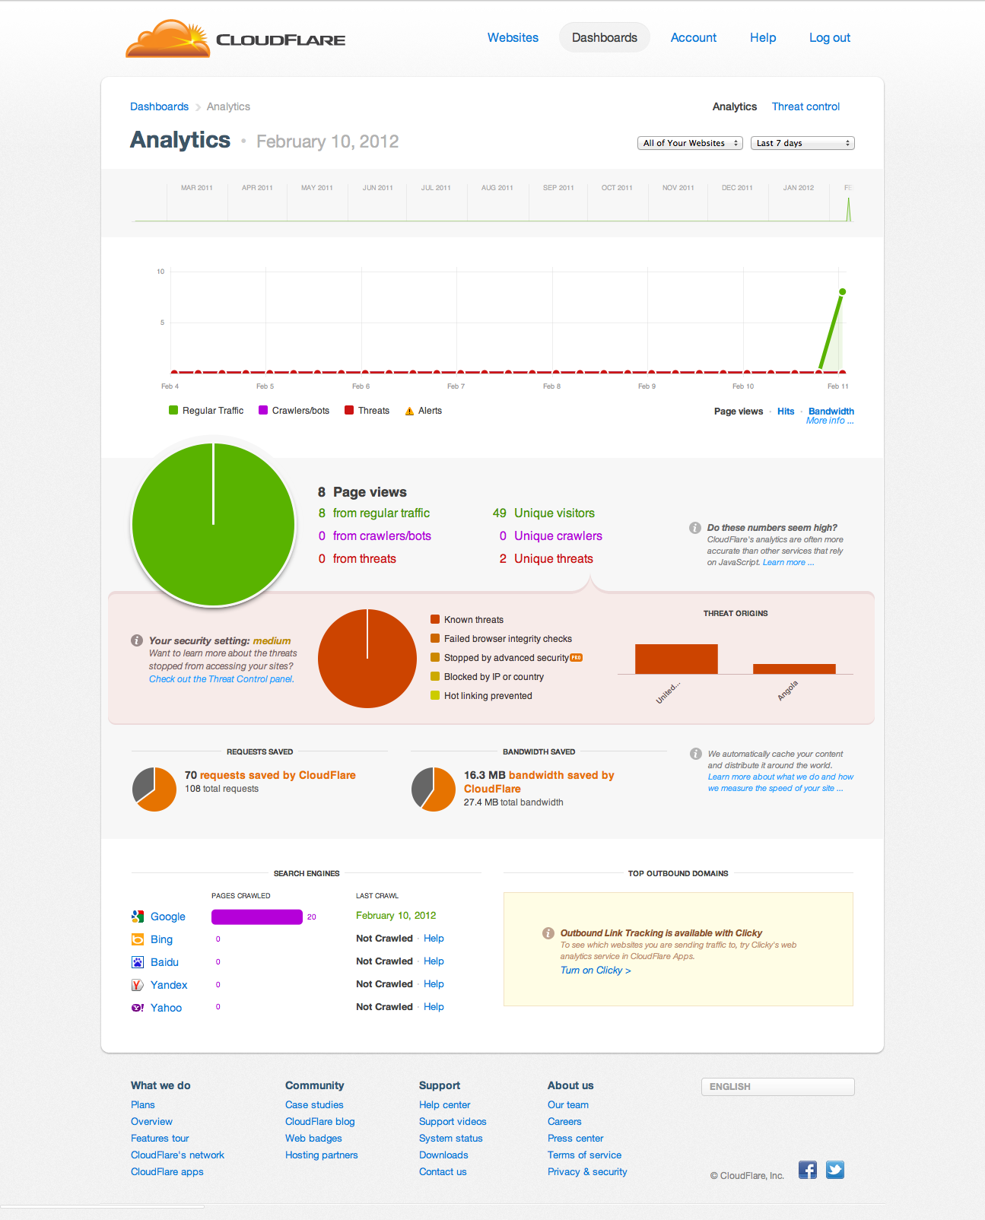
Task: Open Case studies footer link
Action: (314, 1104)
